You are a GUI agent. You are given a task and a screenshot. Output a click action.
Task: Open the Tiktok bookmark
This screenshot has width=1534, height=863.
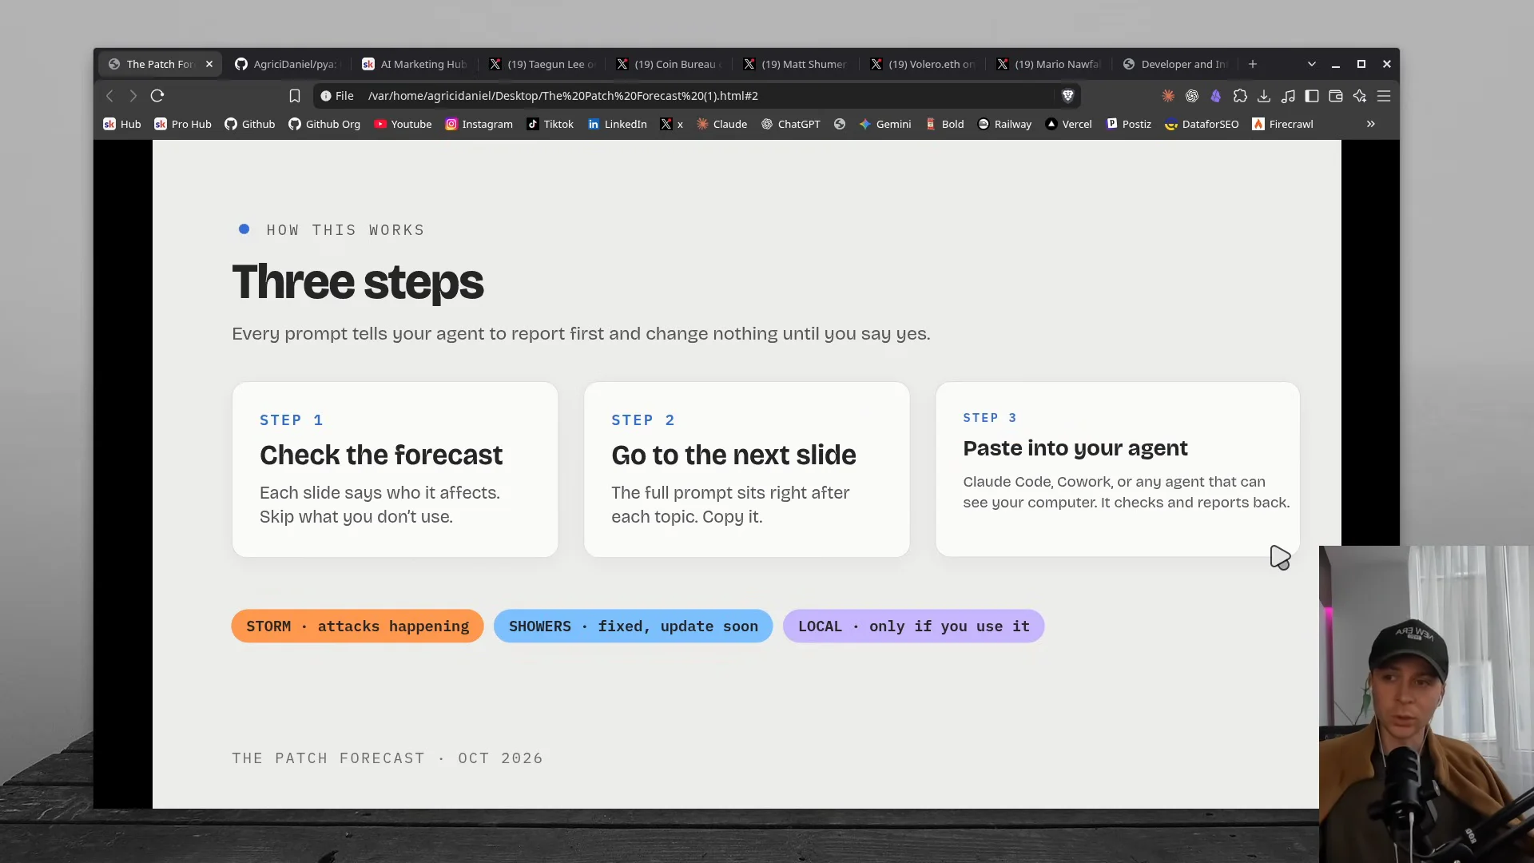coord(550,124)
